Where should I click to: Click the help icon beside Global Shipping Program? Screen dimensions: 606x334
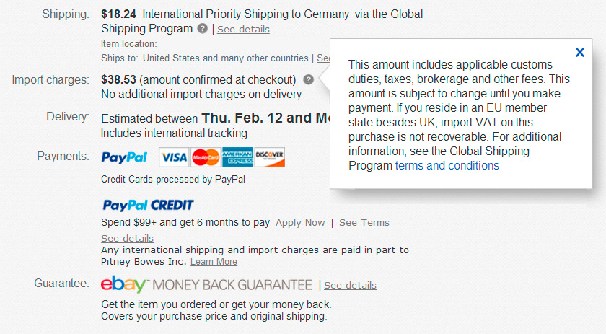[203, 29]
